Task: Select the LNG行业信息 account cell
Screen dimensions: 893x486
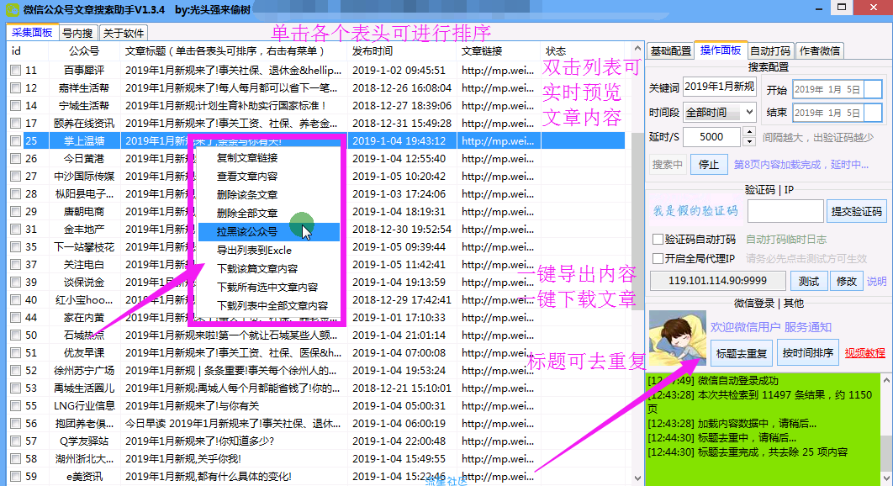Action: (x=84, y=406)
